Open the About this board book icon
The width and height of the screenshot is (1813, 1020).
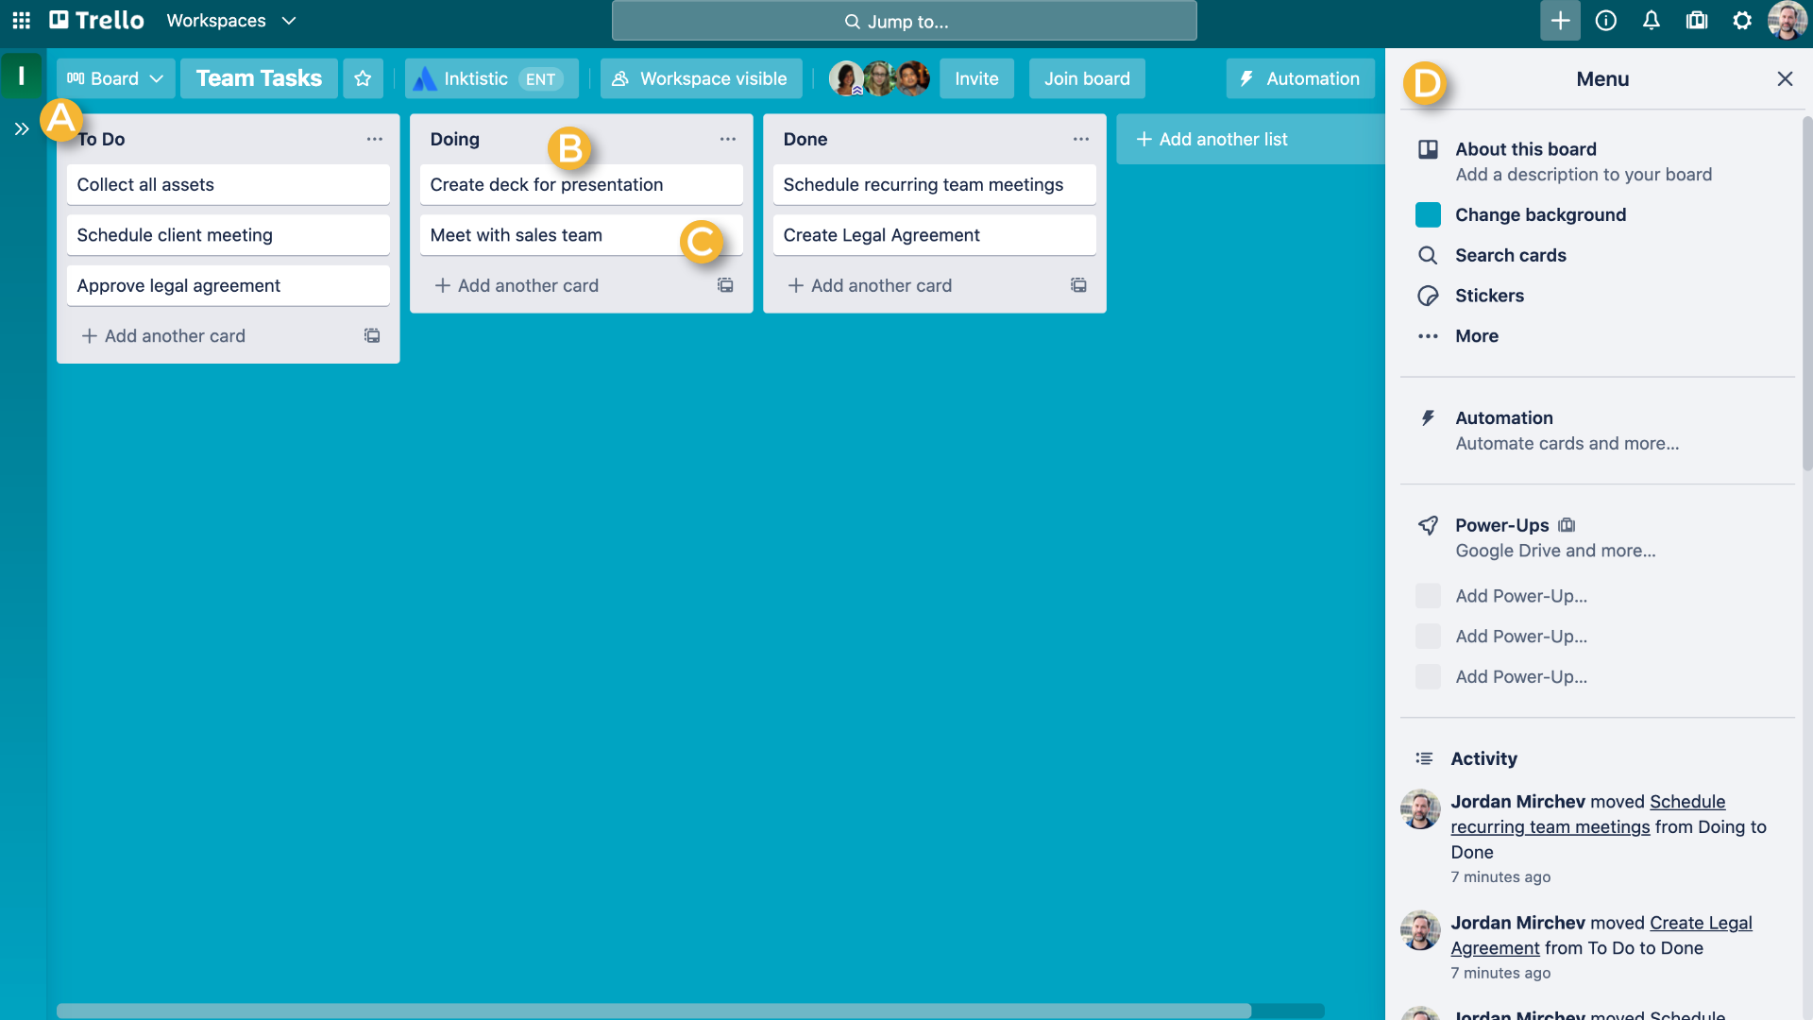point(1429,148)
